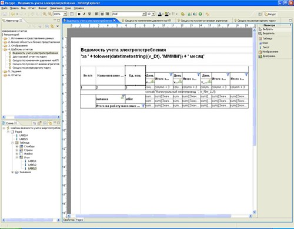Open the font size dropdown
294x229 pixels.
pyautogui.click(x=153, y=14)
